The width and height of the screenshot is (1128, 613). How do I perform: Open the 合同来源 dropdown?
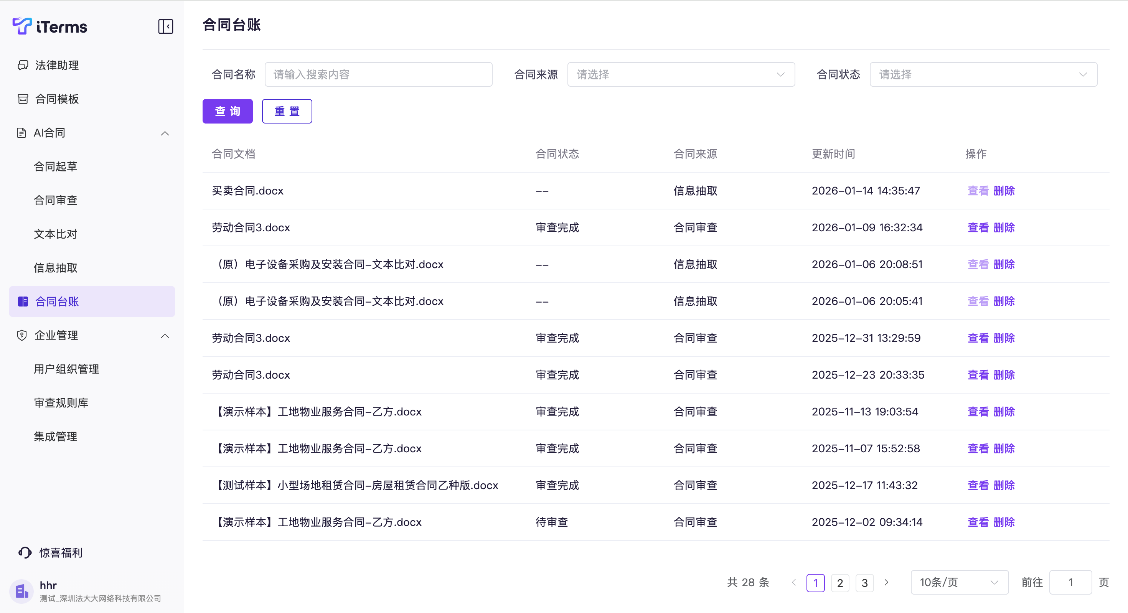[x=681, y=74]
